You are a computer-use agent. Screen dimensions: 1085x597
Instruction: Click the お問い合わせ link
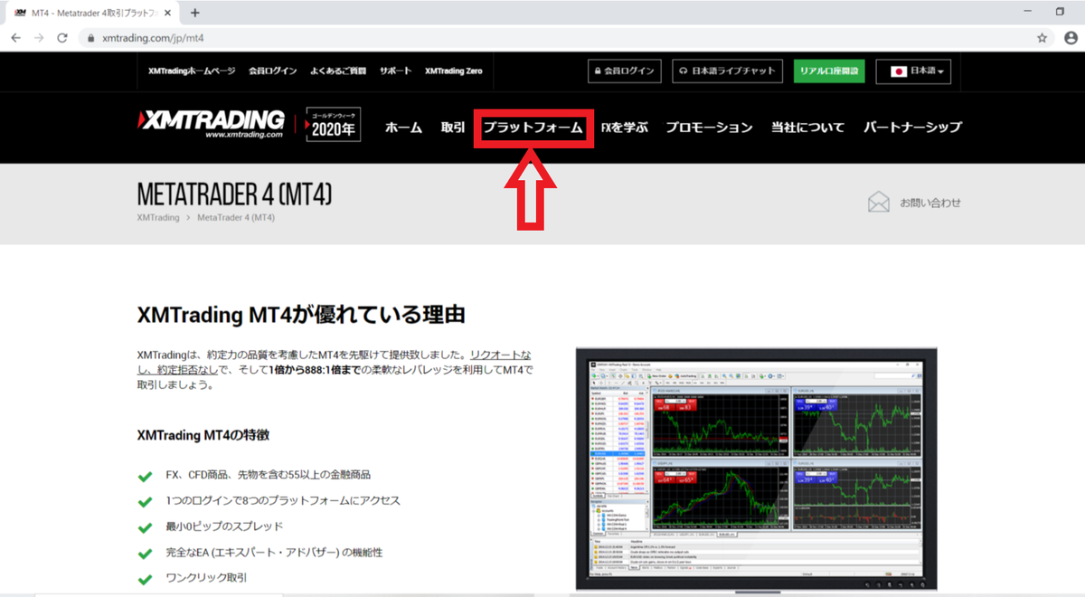pos(930,203)
